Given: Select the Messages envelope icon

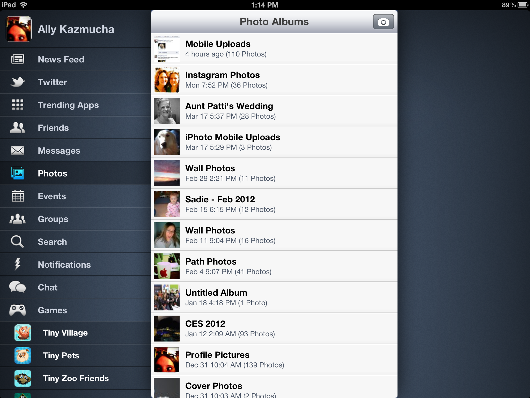Looking at the screenshot, I should click(x=17, y=151).
